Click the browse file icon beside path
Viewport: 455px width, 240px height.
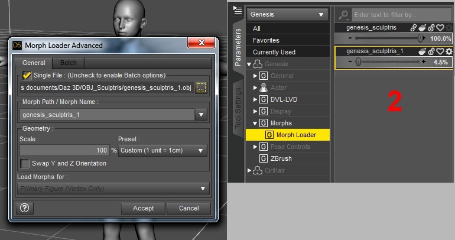tap(201, 87)
